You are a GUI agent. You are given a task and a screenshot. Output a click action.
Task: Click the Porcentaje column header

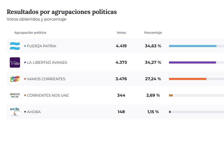(x=153, y=33)
